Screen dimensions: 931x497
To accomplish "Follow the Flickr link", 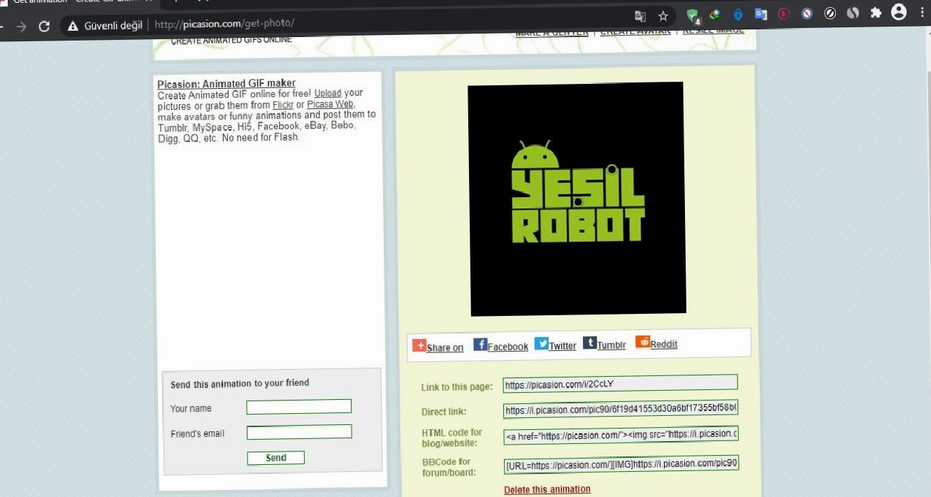I will pyautogui.click(x=283, y=105).
